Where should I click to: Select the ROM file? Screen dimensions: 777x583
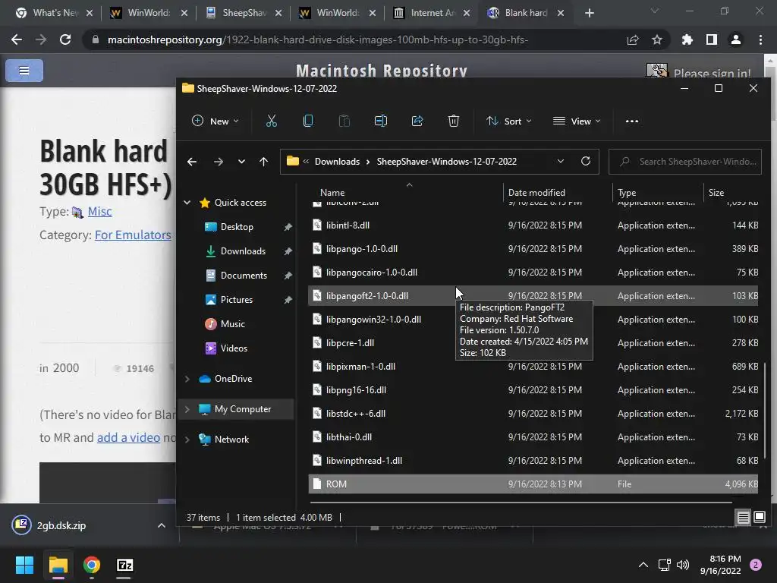click(533, 484)
